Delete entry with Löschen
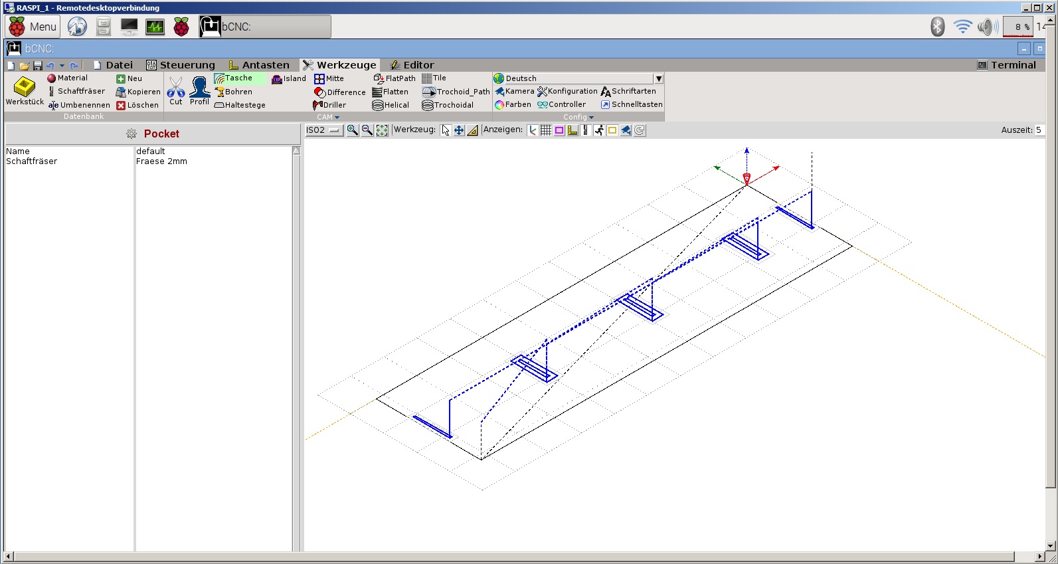 click(x=137, y=105)
